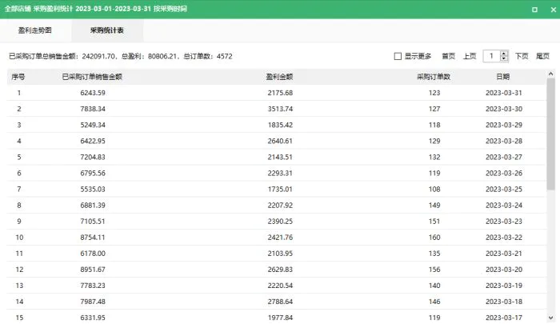Select order count 129 cell
560x324 pixels.
(434, 141)
